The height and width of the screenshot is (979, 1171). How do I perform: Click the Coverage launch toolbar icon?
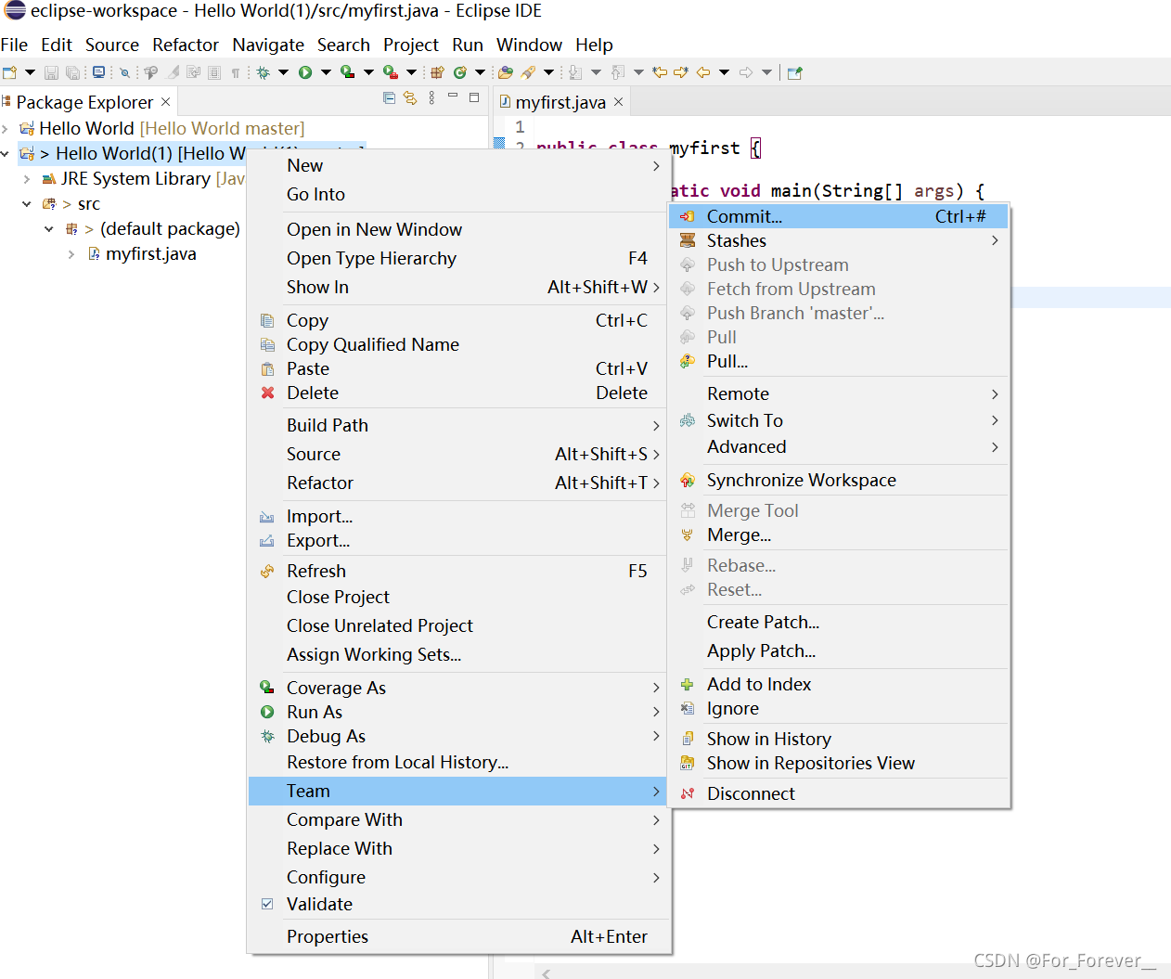point(347,72)
